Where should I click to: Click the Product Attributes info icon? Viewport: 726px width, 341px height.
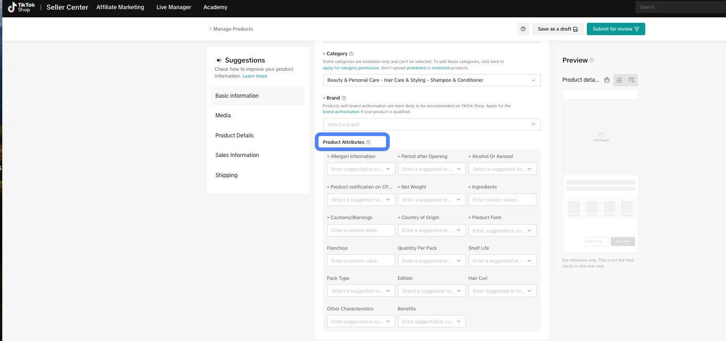[368, 142]
